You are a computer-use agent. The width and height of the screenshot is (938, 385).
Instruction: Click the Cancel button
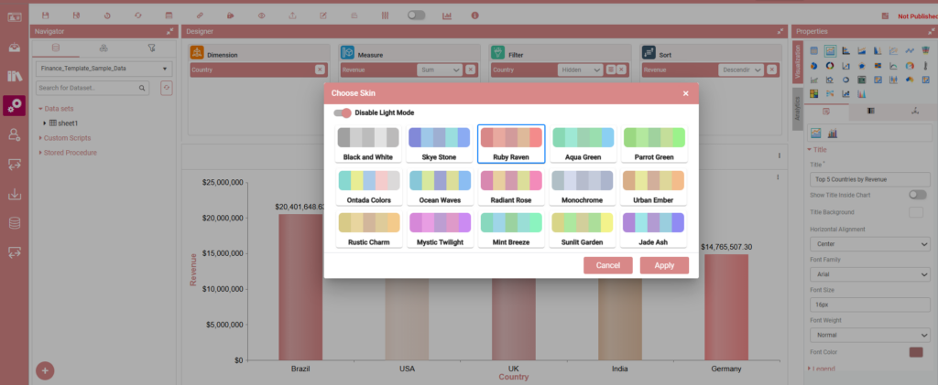click(608, 265)
